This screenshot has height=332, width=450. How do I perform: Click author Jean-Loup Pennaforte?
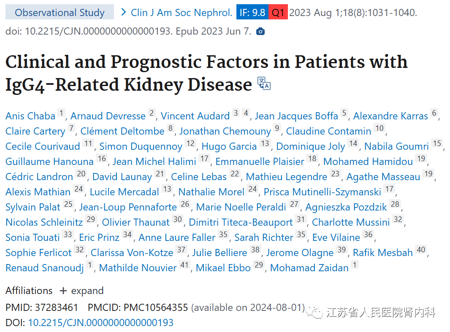128,207
